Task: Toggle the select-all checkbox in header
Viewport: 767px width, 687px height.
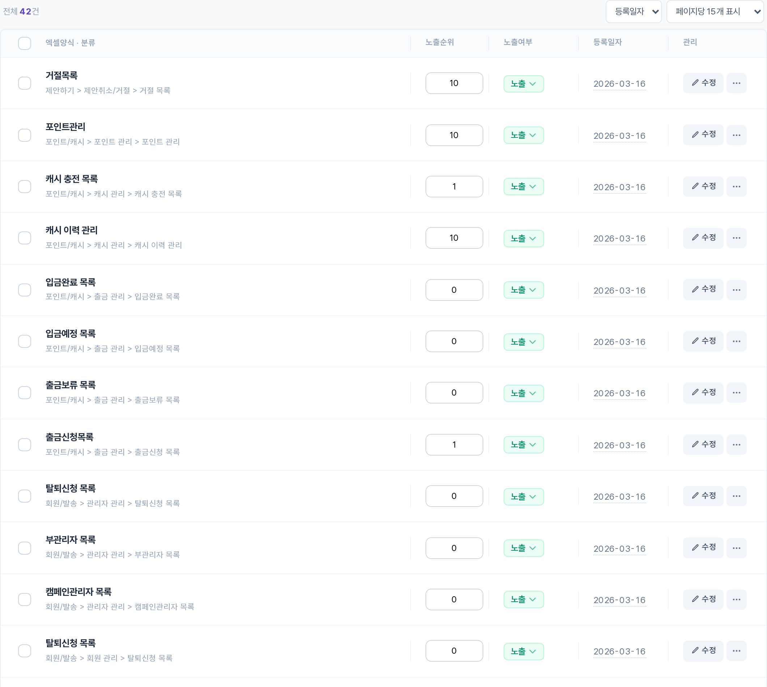Action: (25, 43)
